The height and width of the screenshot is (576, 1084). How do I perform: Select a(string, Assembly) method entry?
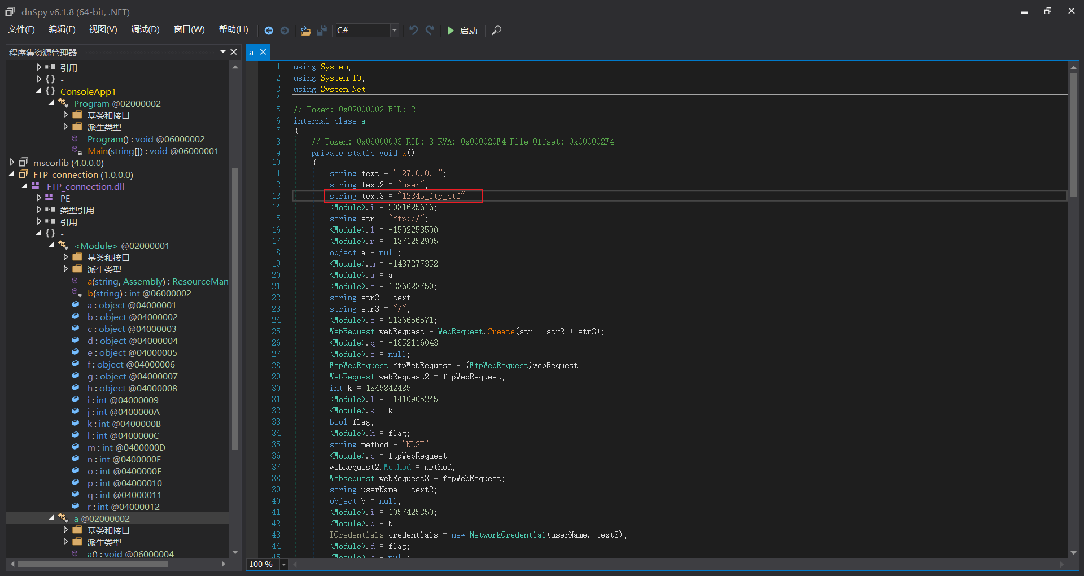click(158, 281)
